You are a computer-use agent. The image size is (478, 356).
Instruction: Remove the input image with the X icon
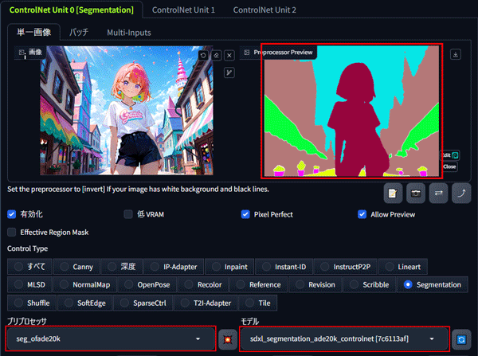point(229,55)
